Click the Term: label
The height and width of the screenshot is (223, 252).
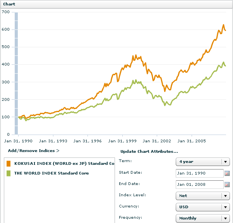125,161
